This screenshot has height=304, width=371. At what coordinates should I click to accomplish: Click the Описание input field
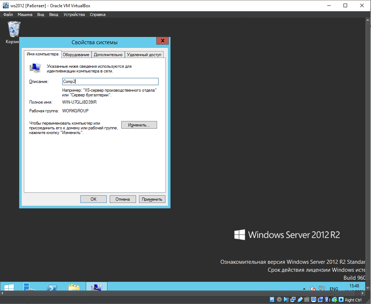(110, 82)
